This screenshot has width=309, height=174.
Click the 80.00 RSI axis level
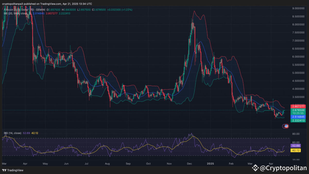tap(296, 134)
